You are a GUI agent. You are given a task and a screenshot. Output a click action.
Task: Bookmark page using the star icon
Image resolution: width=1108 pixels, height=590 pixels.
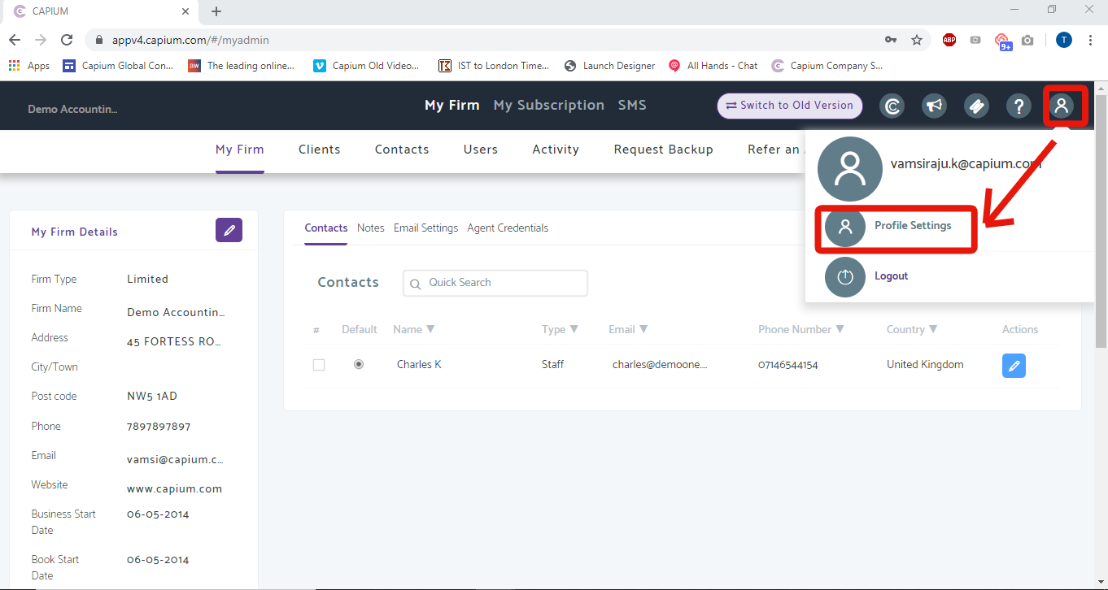tap(917, 40)
